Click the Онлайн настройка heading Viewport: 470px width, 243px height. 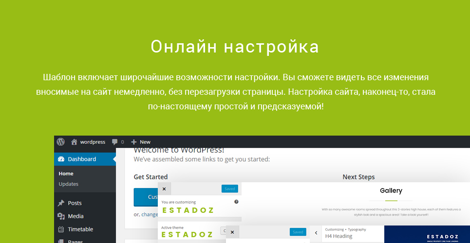pyautogui.click(x=235, y=47)
